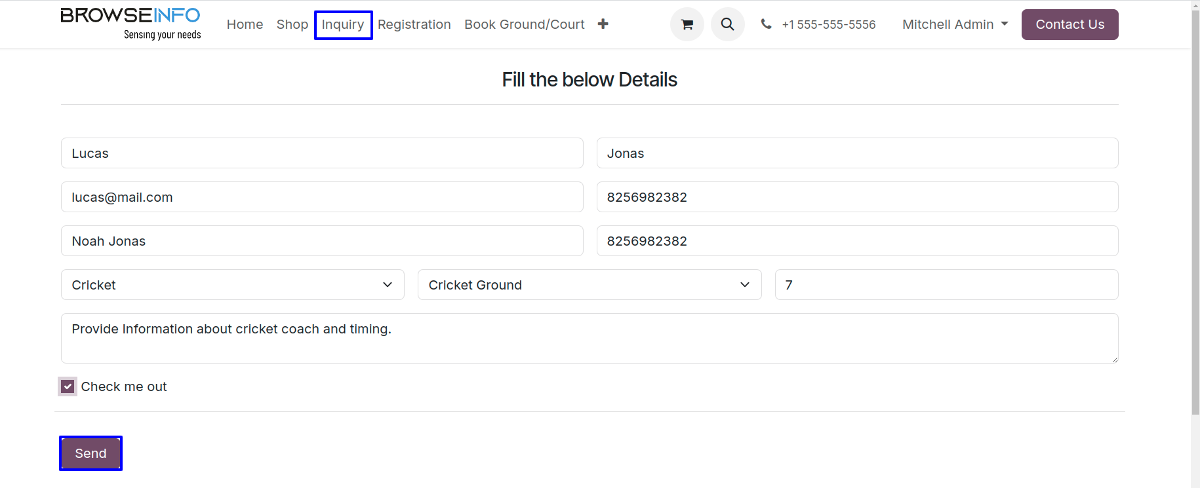Click the plus icon in navbar
Screen dimensions: 1200x488
(x=603, y=24)
